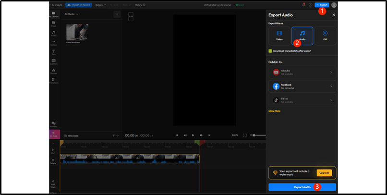
Task: Toggle fullscreen preview
Action: (244, 135)
